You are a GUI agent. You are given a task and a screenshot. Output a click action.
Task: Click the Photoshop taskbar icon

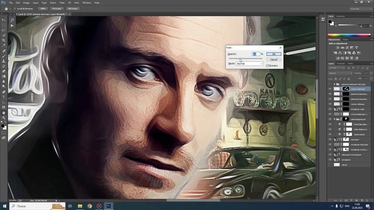109,206
